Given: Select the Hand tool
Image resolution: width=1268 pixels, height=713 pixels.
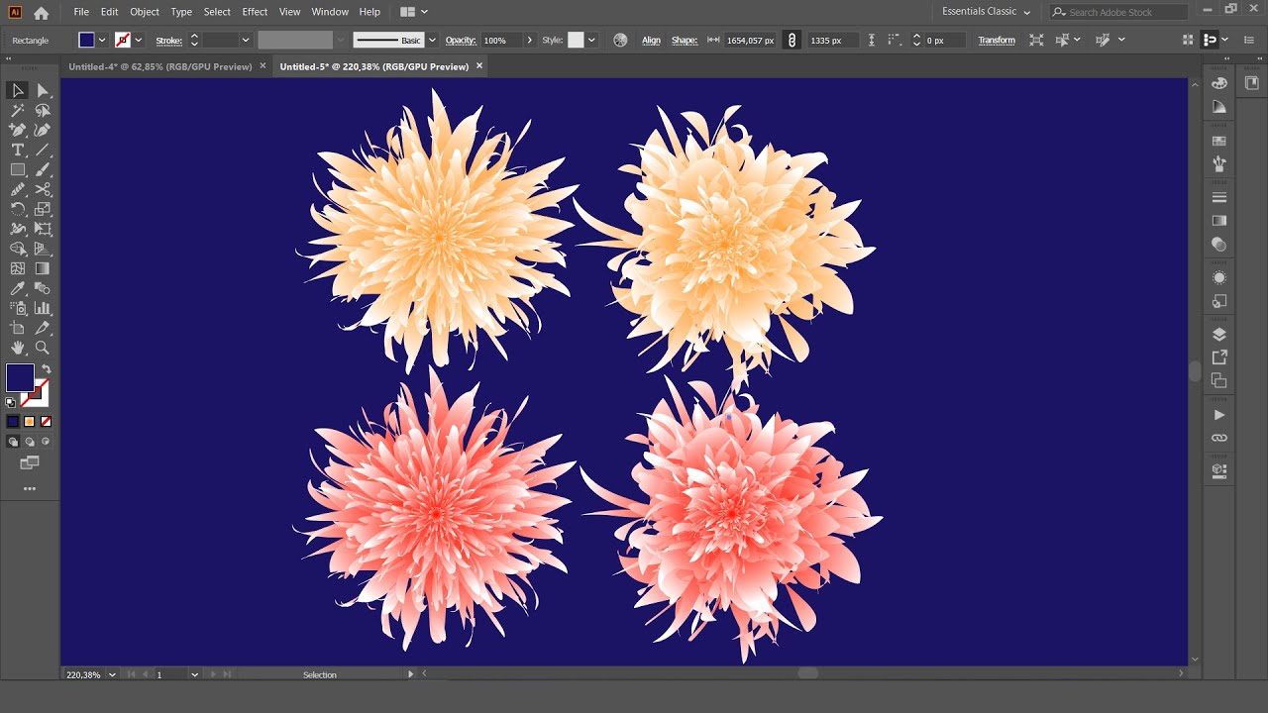Looking at the screenshot, I should tap(18, 348).
